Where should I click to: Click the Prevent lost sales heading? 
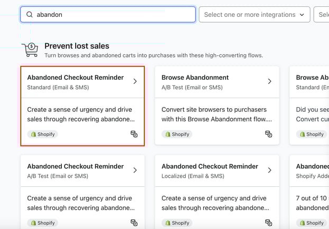(77, 46)
